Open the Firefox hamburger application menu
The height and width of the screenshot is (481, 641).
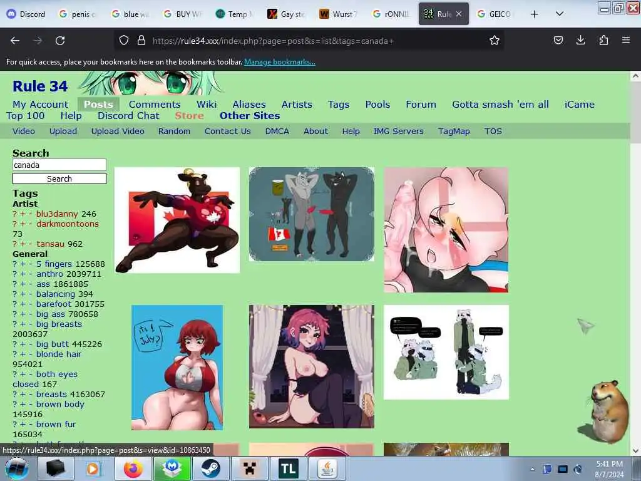click(x=626, y=40)
